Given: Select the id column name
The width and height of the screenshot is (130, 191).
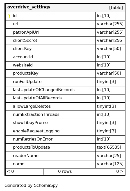Looking at the screenshot, I should [15, 16].
